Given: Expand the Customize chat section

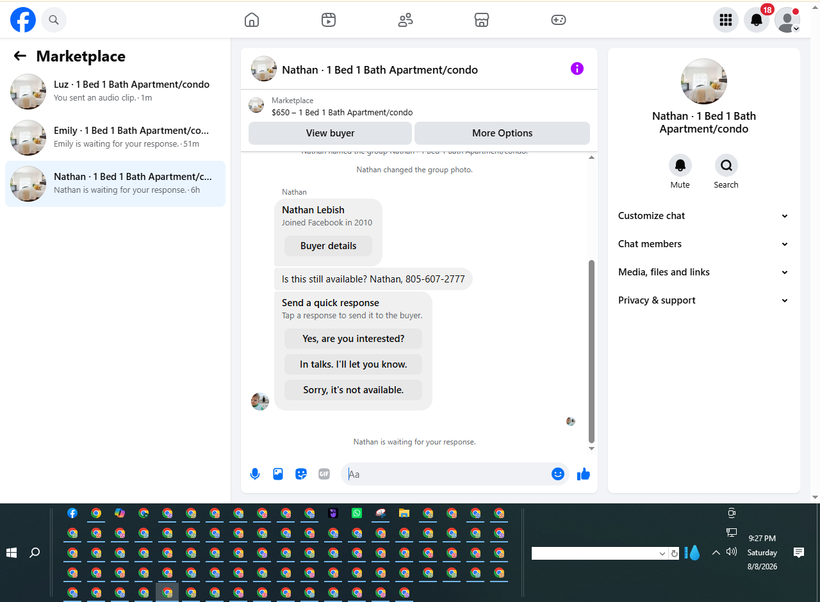Looking at the screenshot, I should pos(703,216).
